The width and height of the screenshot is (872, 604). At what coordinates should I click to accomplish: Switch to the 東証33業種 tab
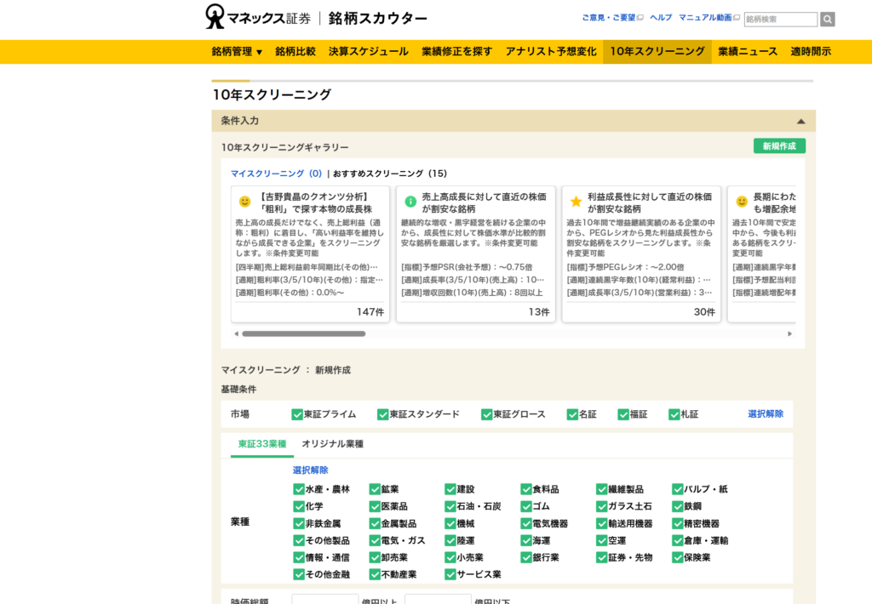262,444
